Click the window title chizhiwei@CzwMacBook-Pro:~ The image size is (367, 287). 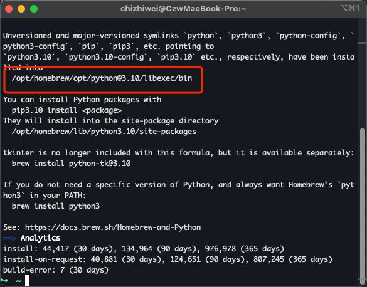click(x=183, y=9)
